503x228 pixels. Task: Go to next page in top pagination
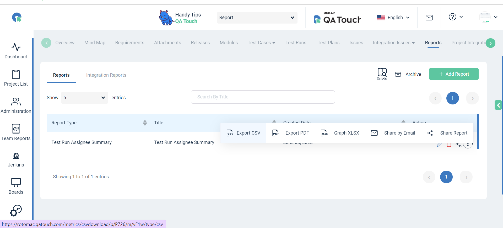pos(473,98)
